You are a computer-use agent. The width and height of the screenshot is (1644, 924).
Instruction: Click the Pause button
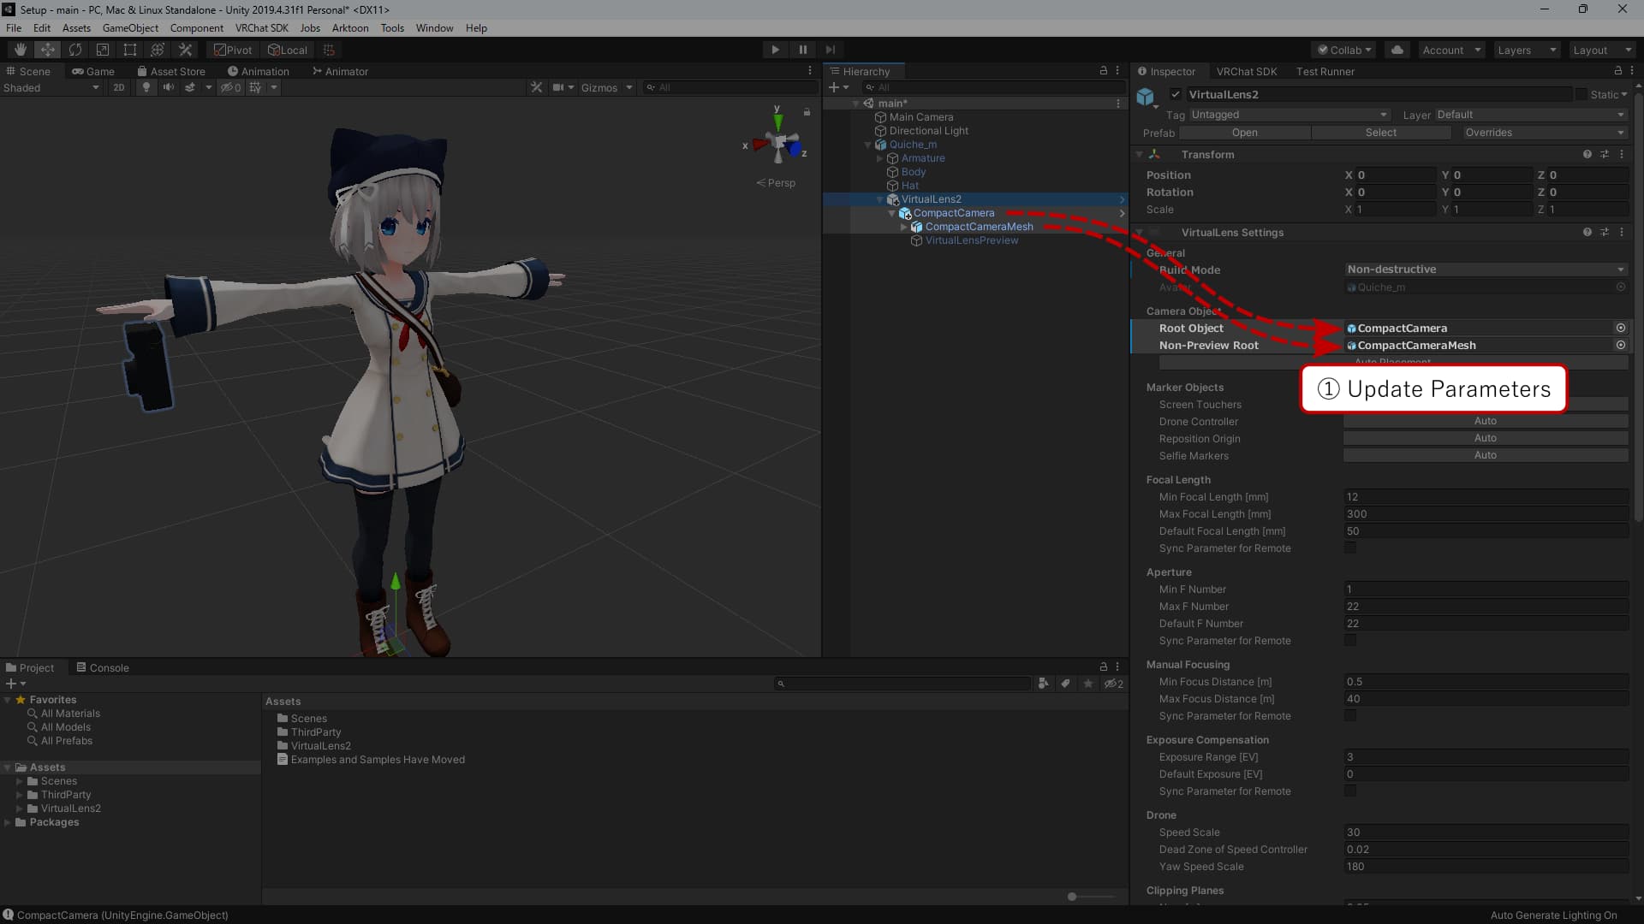click(802, 50)
